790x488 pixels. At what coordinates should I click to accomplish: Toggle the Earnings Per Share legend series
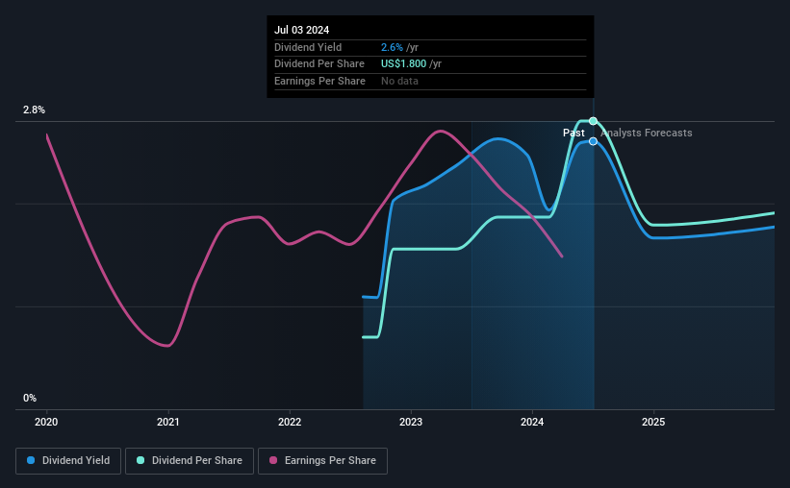click(322, 461)
